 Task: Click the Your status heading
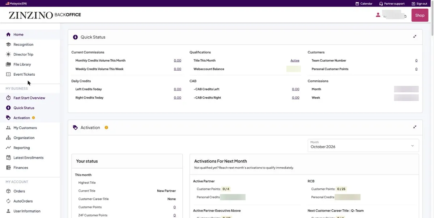coord(87,161)
